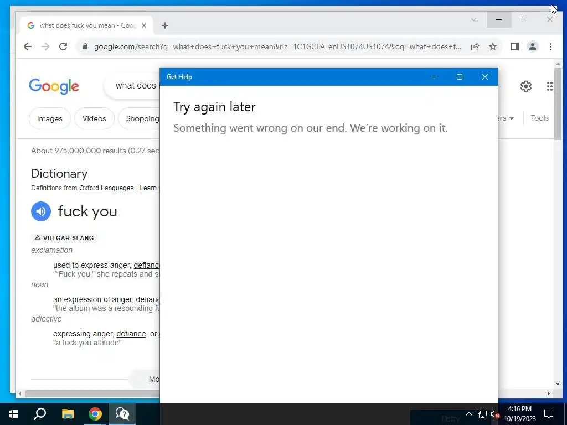The width and height of the screenshot is (567, 425).
Task: Click the VULGAR SLANG label
Action: (64, 238)
